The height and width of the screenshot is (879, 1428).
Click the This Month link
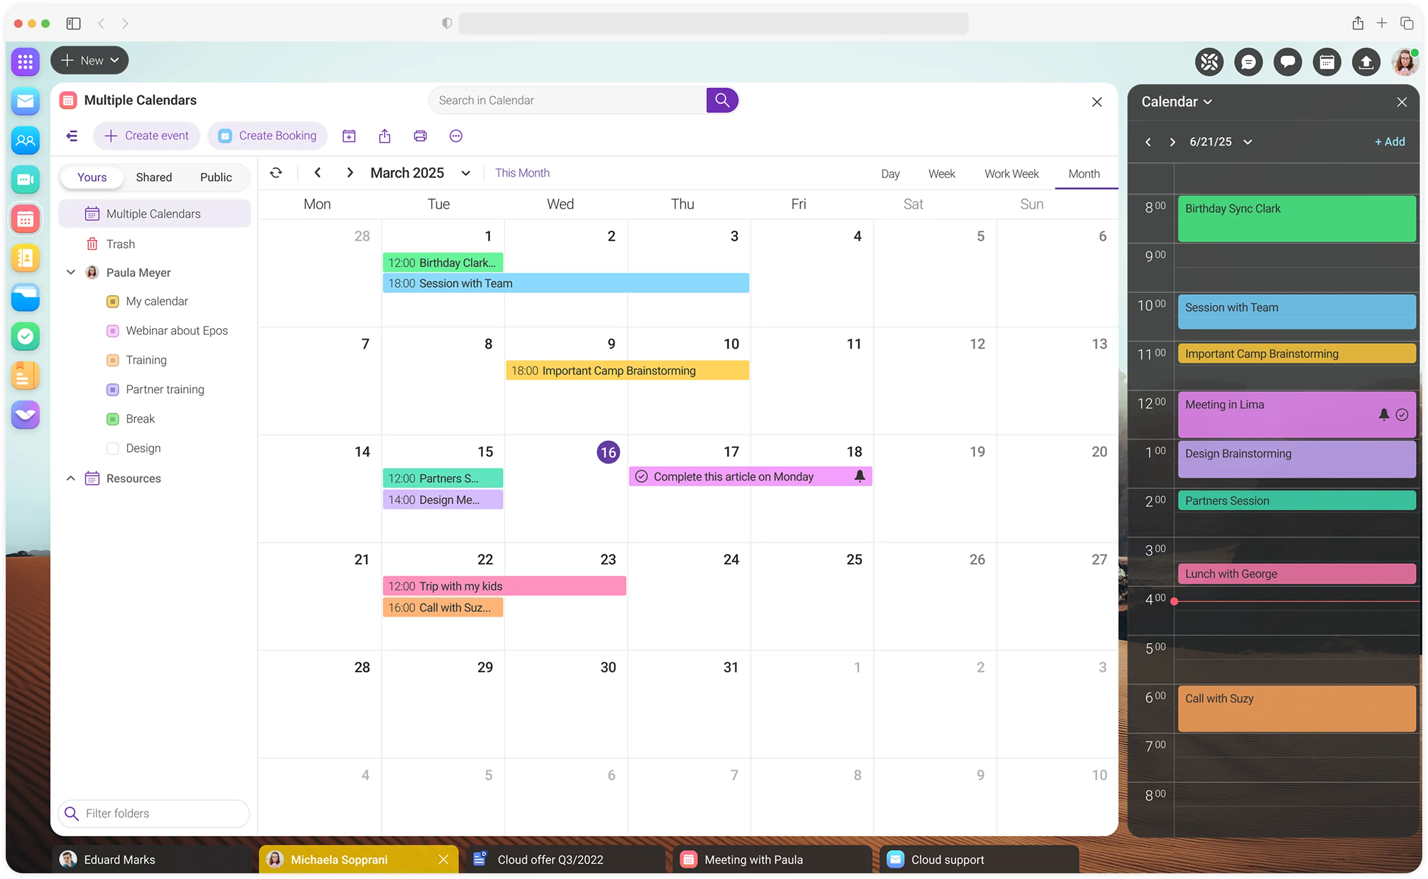521,173
